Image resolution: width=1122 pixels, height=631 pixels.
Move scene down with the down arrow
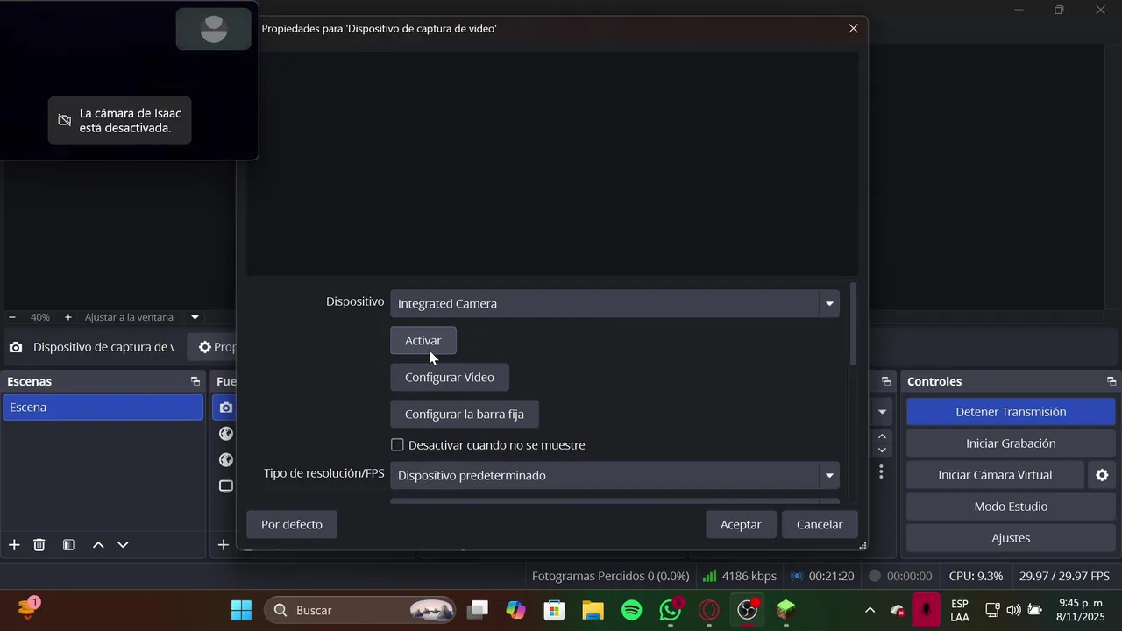[x=123, y=545]
